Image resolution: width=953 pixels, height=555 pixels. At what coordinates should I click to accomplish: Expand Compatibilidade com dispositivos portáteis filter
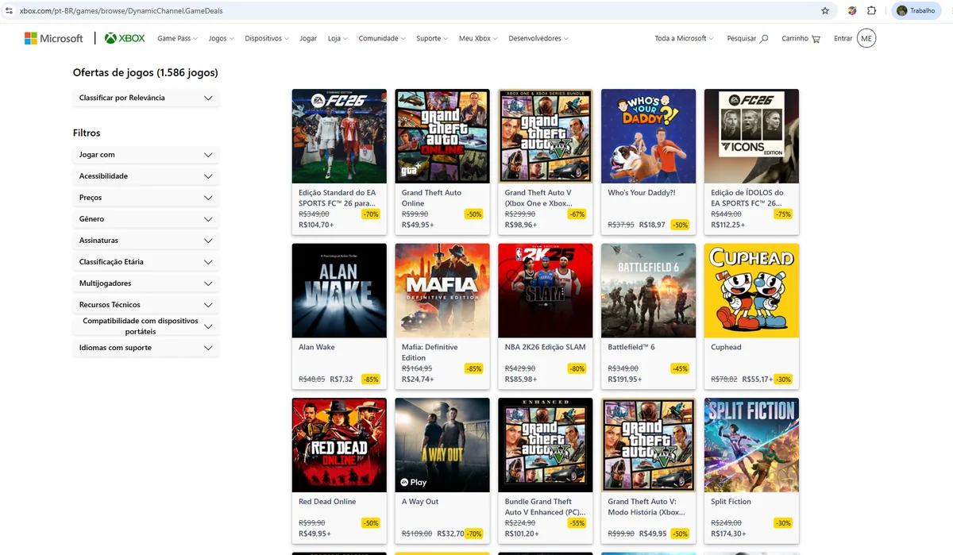pos(146,326)
